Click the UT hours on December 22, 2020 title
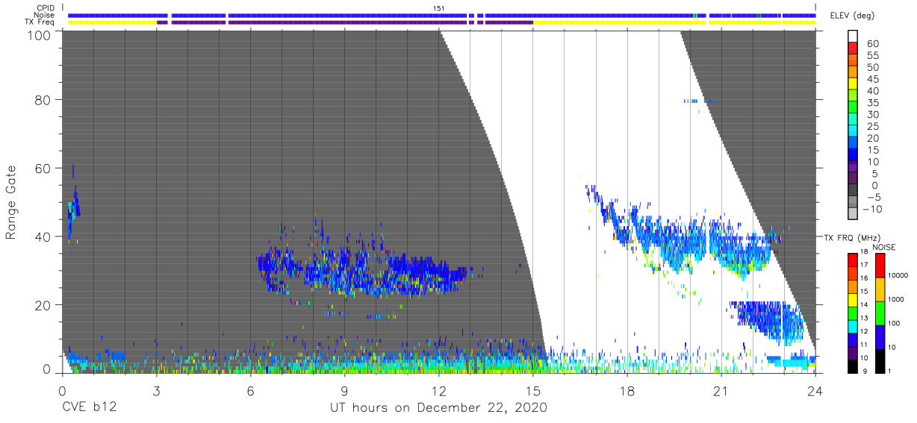The height and width of the screenshot is (423, 917). 439,408
